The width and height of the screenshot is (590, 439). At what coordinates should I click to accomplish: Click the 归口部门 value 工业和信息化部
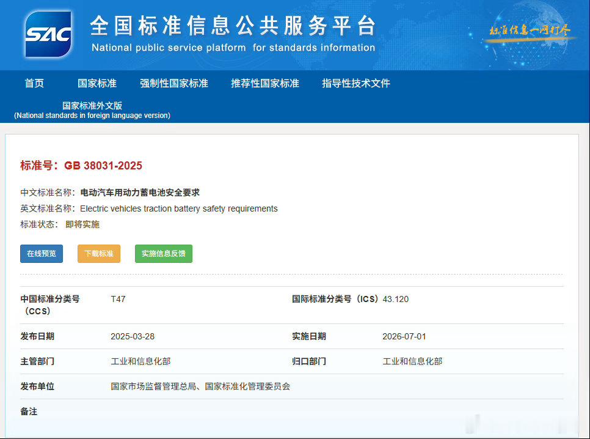pyautogui.click(x=412, y=361)
